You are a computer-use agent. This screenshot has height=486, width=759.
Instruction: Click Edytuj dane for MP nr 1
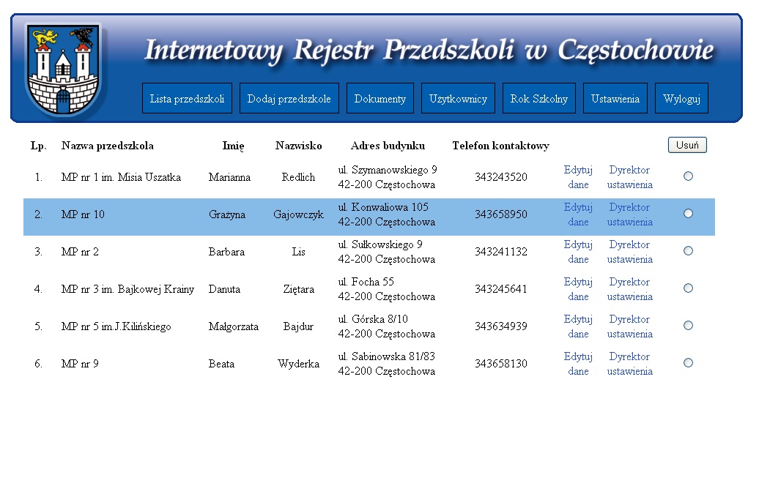click(x=578, y=177)
